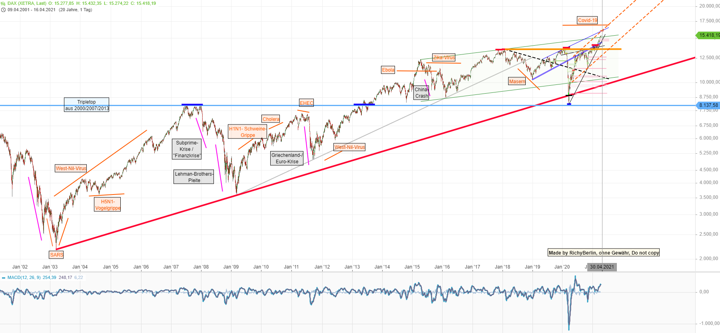Select the Griechenland-/Euro-Krise annotation box
This screenshot has height=333, width=720.
(x=287, y=158)
